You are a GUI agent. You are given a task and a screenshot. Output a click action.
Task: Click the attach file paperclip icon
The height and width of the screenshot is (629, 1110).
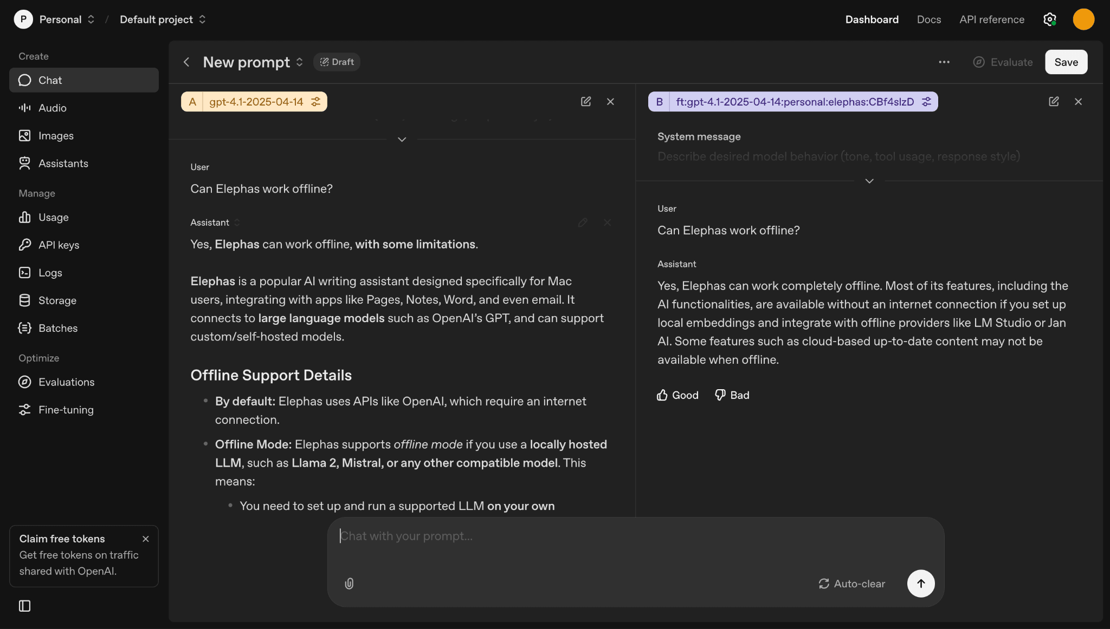349,584
